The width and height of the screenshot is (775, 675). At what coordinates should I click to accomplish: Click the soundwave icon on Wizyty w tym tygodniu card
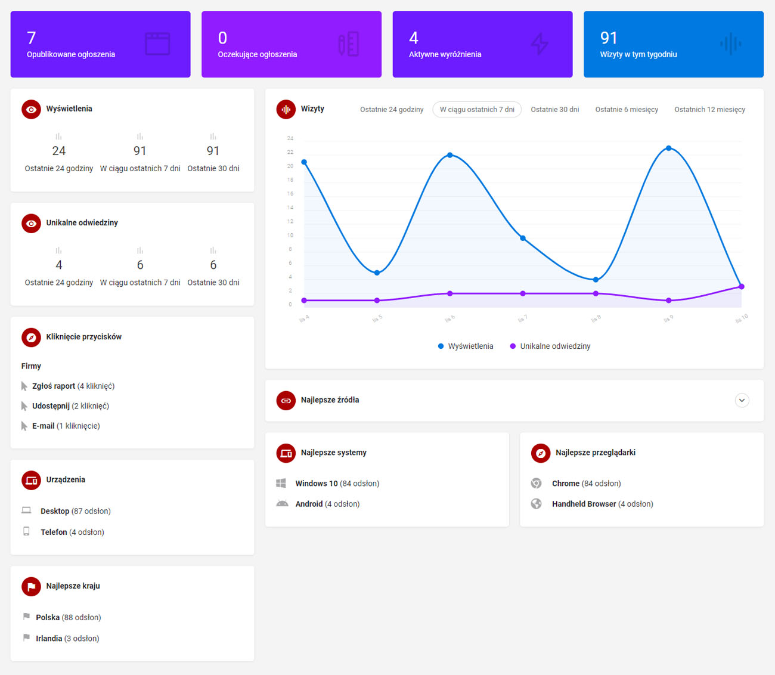730,44
